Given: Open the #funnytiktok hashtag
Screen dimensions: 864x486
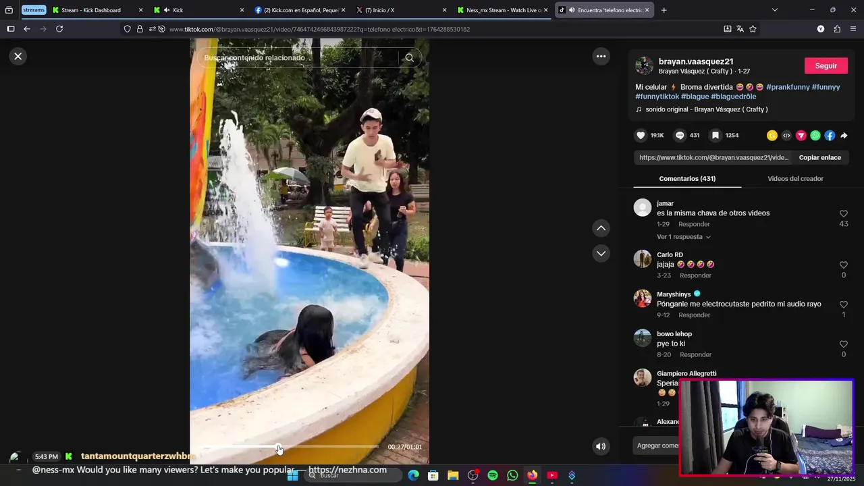Looking at the screenshot, I should [x=657, y=97].
